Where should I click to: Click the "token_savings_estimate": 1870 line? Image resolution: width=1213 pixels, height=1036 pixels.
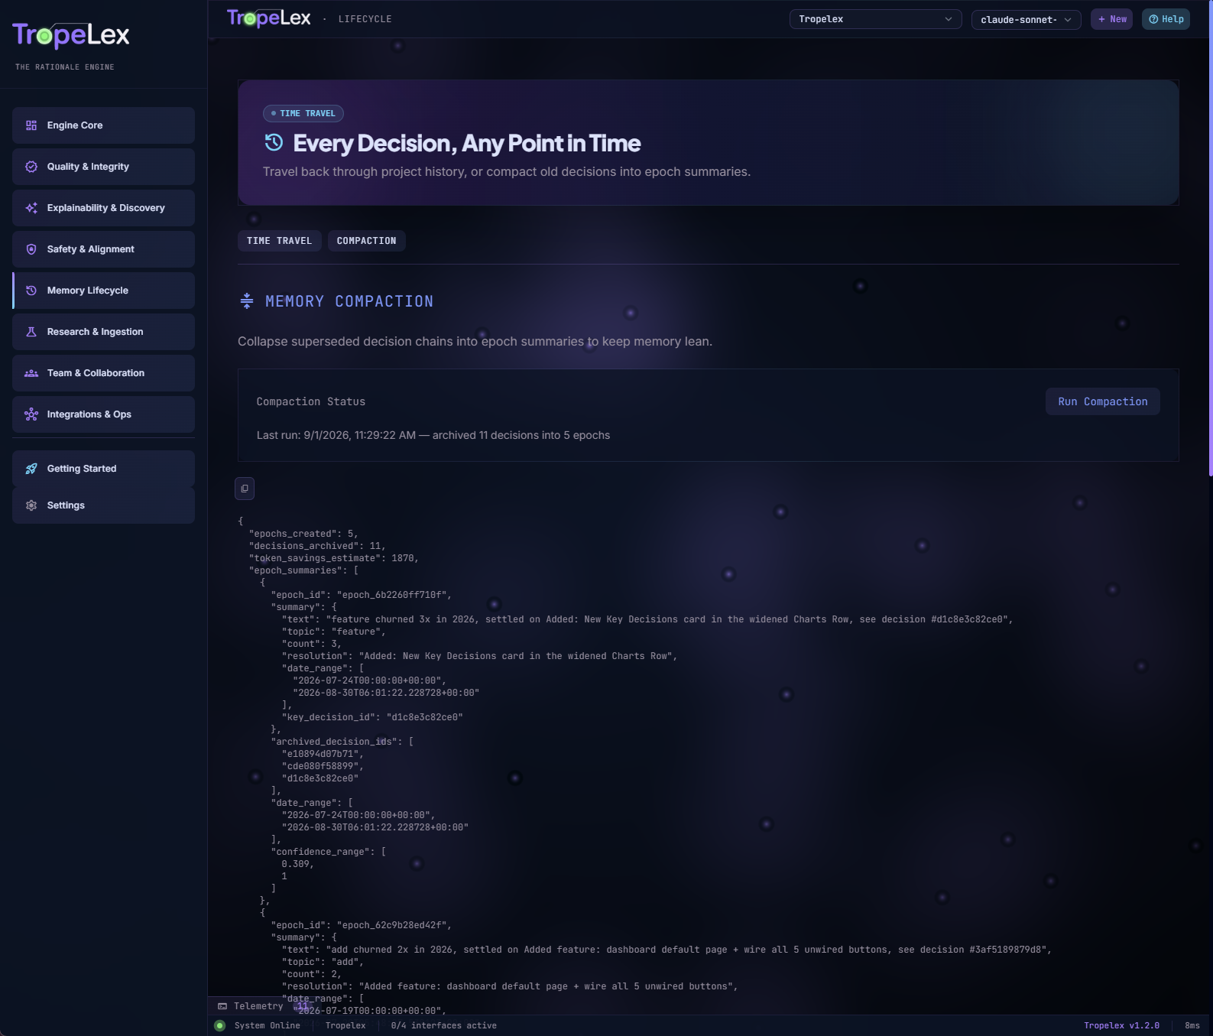tap(334, 558)
